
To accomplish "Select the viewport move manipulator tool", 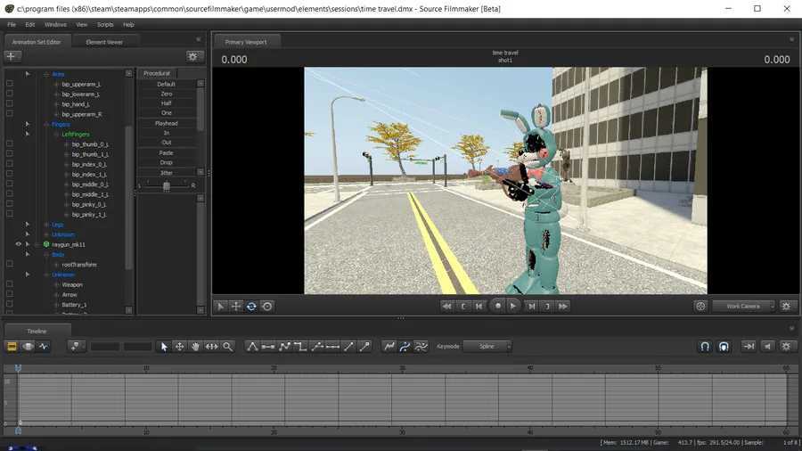I will click(236, 307).
